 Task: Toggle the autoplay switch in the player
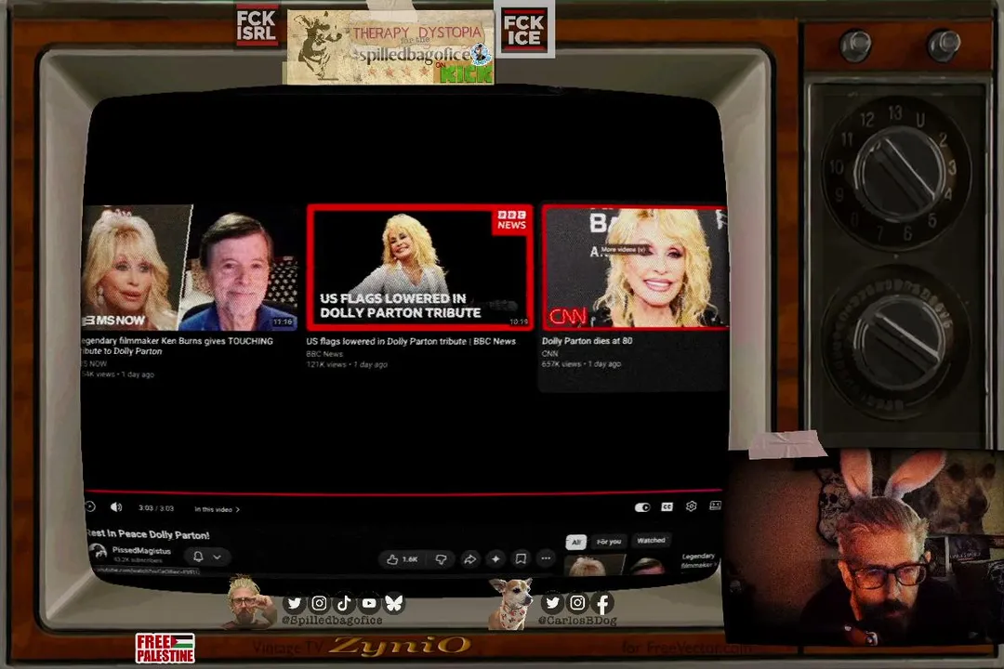point(642,507)
